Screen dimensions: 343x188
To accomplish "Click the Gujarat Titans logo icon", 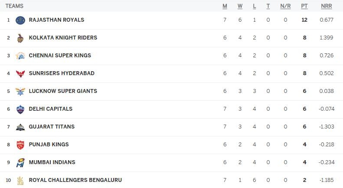I will [x=20, y=127].
